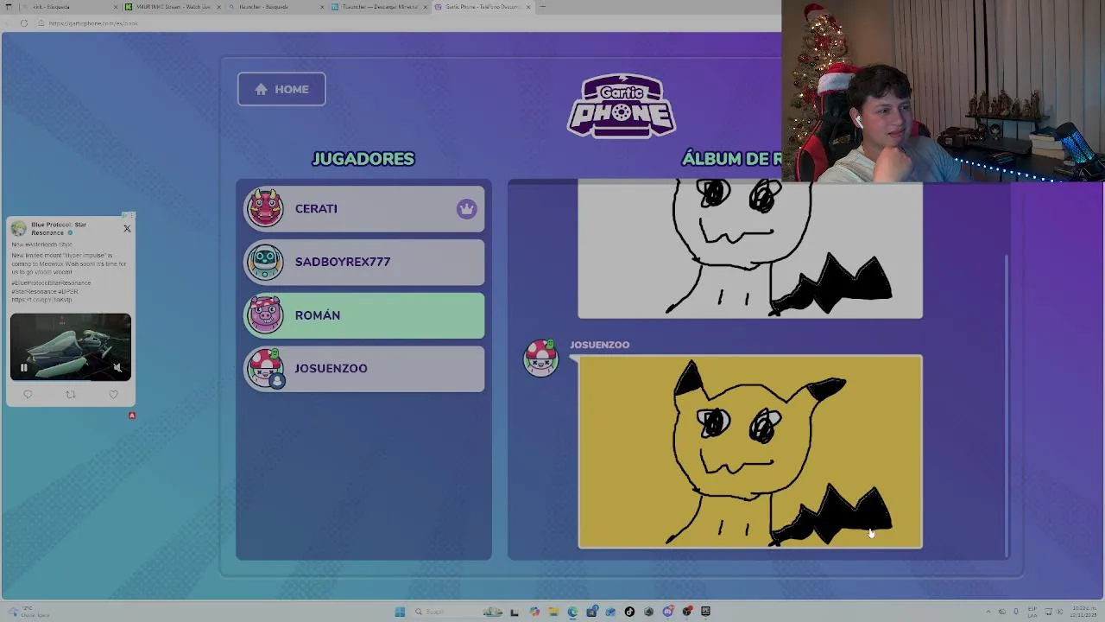The width and height of the screenshot is (1105, 622).
Task: Click JOSUENZOO's mushroom avatar in player list
Action: tap(265, 369)
